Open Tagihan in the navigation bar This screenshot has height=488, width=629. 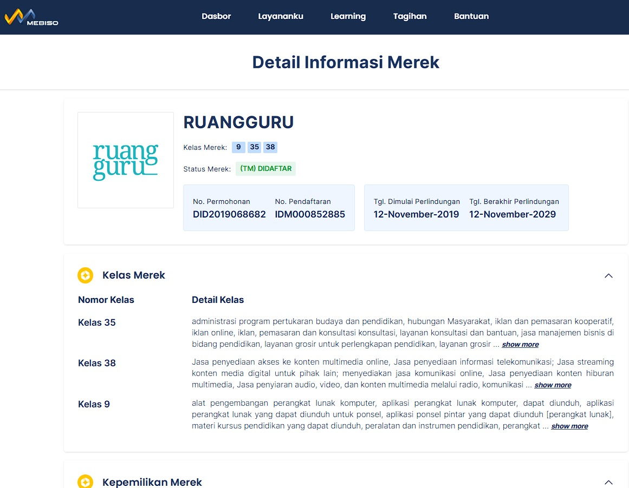click(410, 16)
